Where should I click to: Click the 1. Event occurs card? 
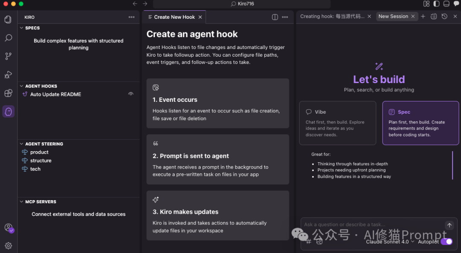click(218, 103)
